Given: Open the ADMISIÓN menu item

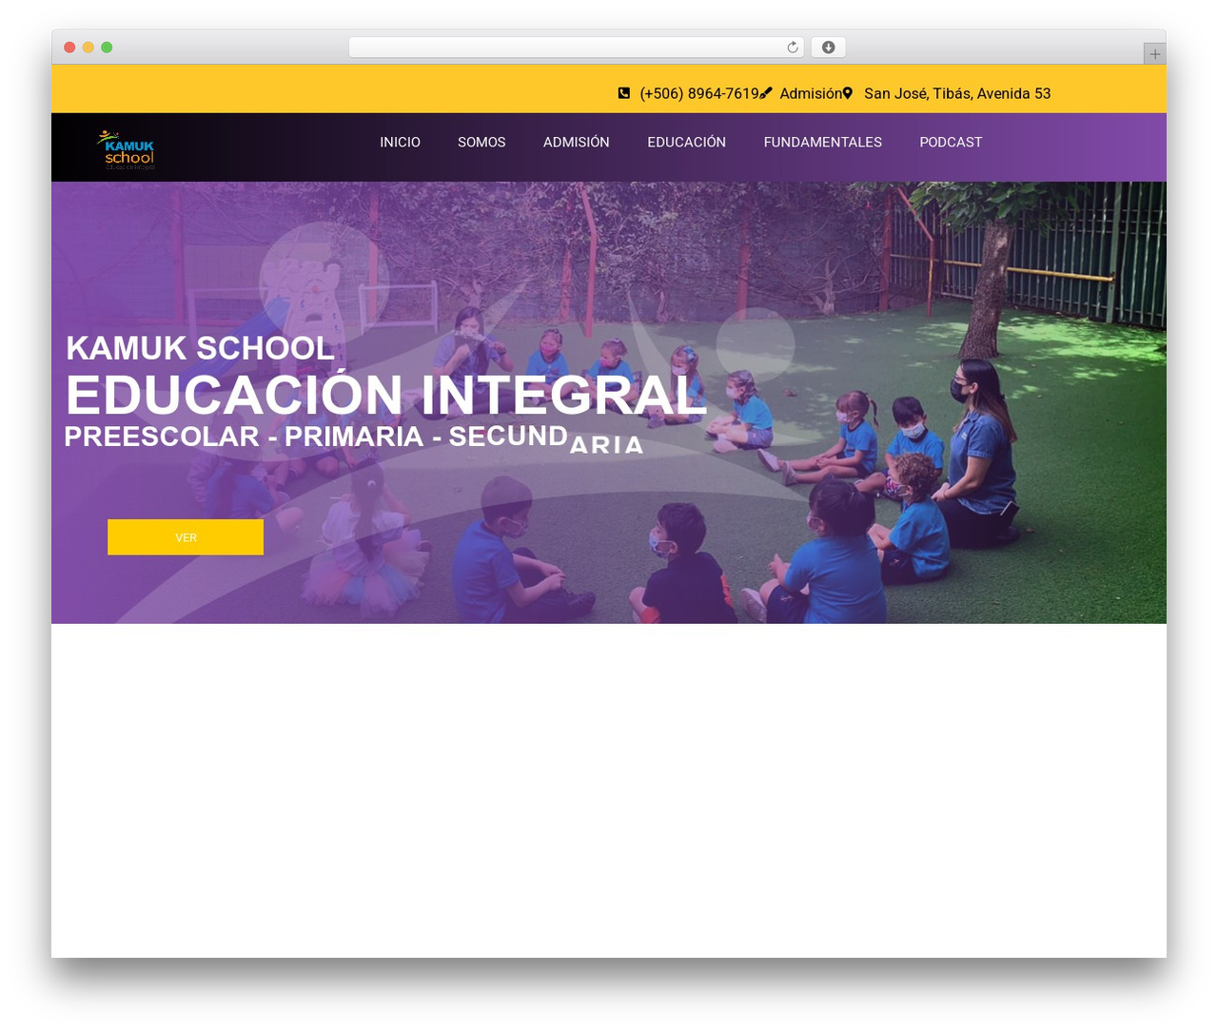Looking at the screenshot, I should click(577, 142).
